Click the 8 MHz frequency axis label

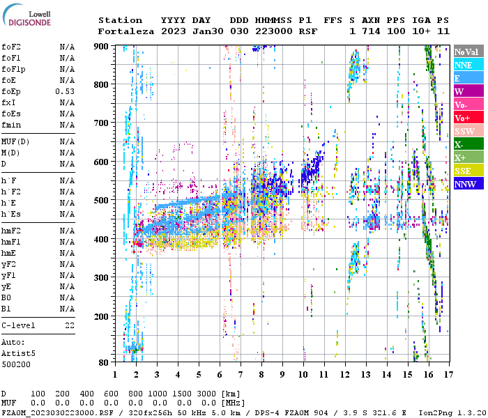(261, 375)
